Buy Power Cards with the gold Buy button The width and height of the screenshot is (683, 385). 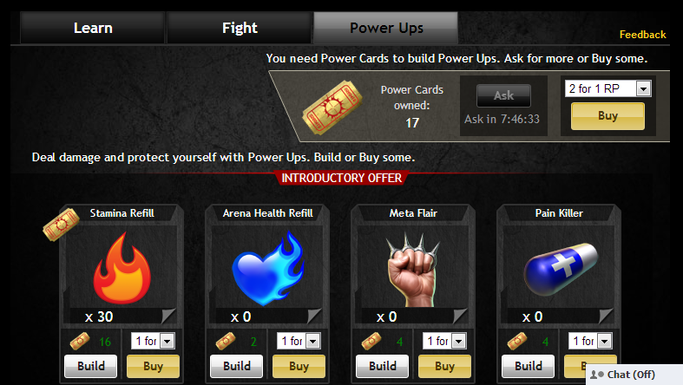click(607, 116)
